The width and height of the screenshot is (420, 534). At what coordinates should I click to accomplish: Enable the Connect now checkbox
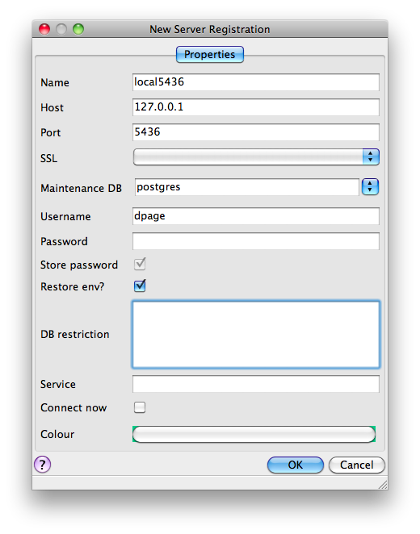140,407
